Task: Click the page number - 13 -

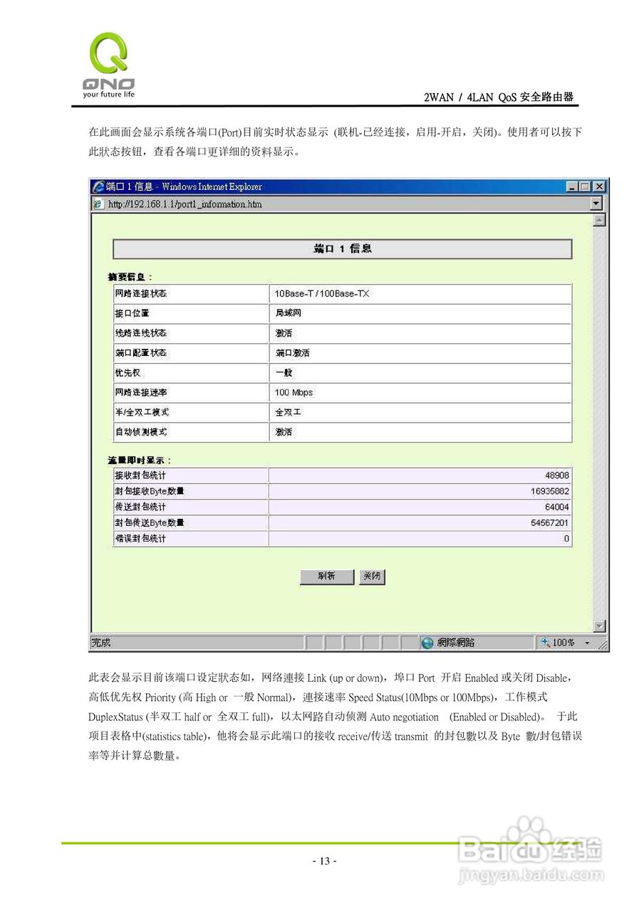Action: pyautogui.click(x=324, y=860)
